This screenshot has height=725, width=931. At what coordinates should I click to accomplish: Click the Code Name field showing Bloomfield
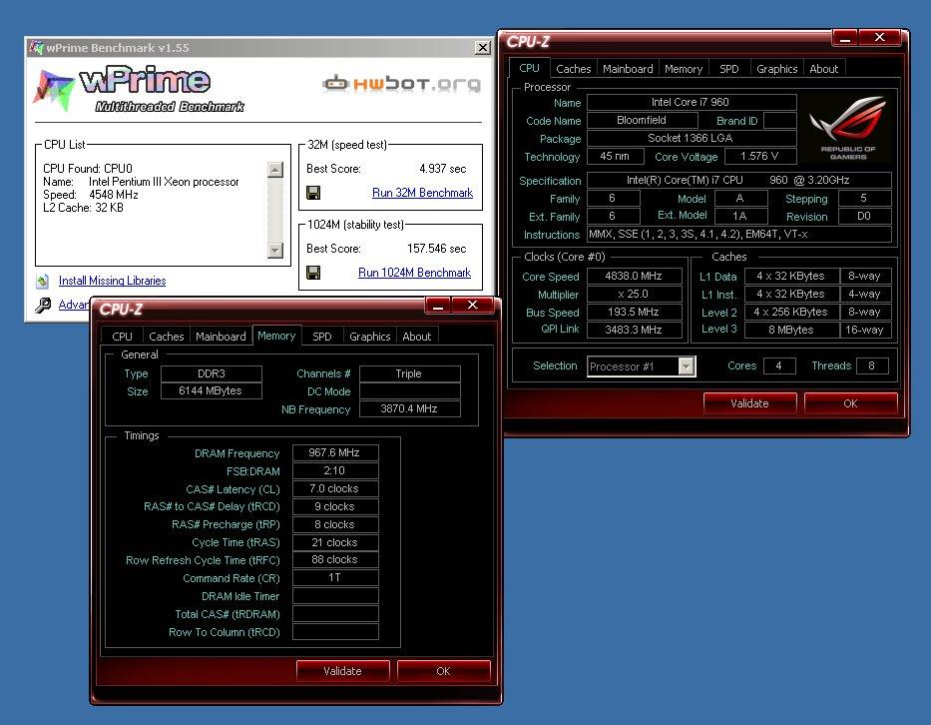[x=642, y=120]
